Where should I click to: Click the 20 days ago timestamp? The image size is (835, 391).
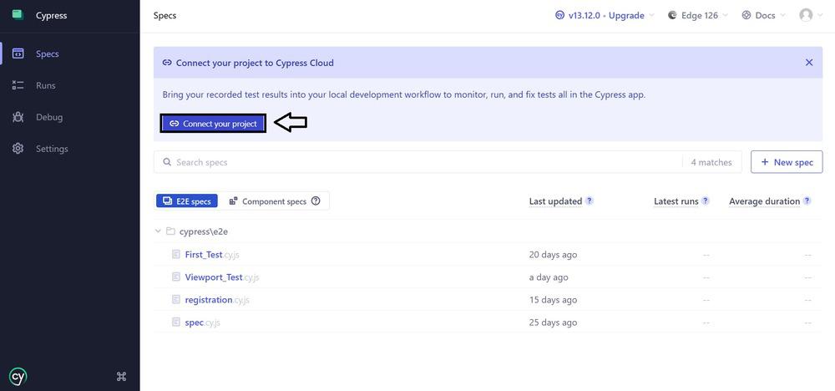click(x=553, y=255)
